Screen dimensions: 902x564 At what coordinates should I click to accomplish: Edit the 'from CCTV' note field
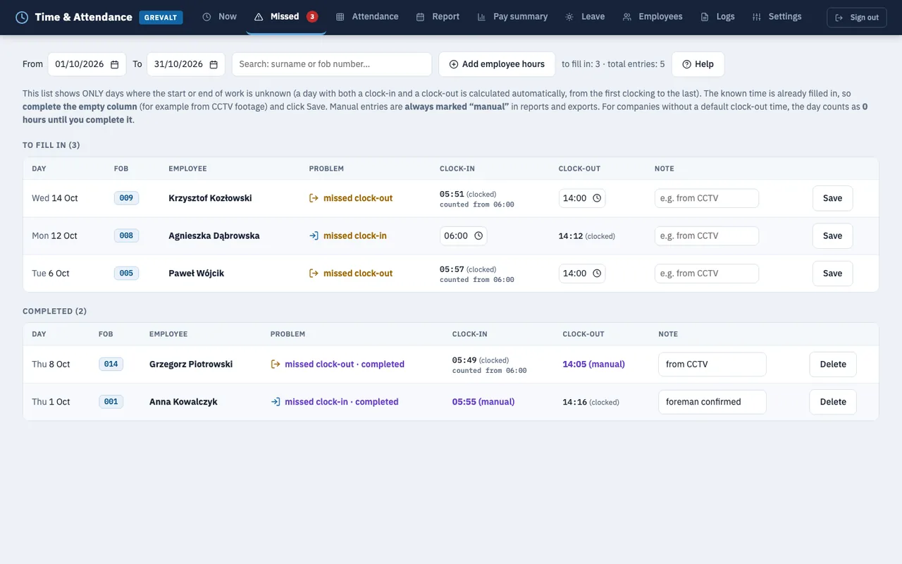pyautogui.click(x=712, y=364)
